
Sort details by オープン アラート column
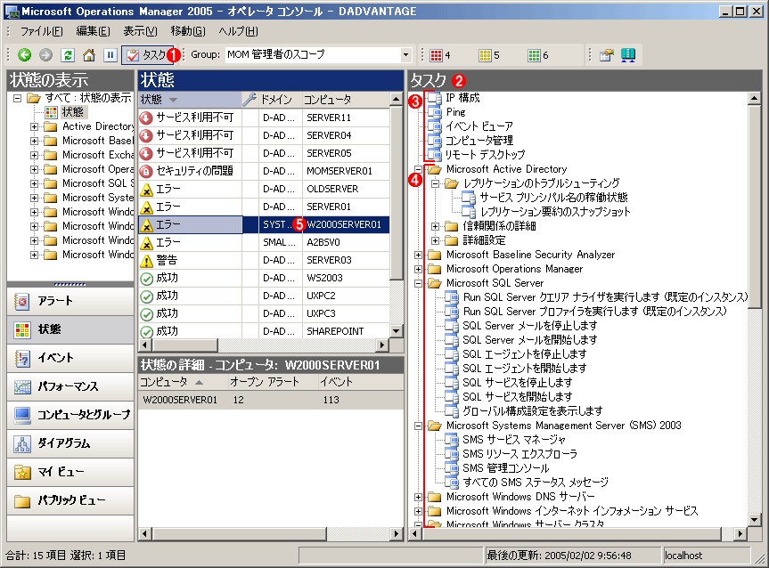pyautogui.click(x=272, y=382)
